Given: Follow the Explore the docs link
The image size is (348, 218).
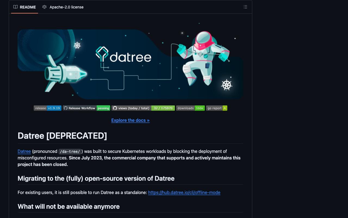Looking at the screenshot, I should point(130,120).
